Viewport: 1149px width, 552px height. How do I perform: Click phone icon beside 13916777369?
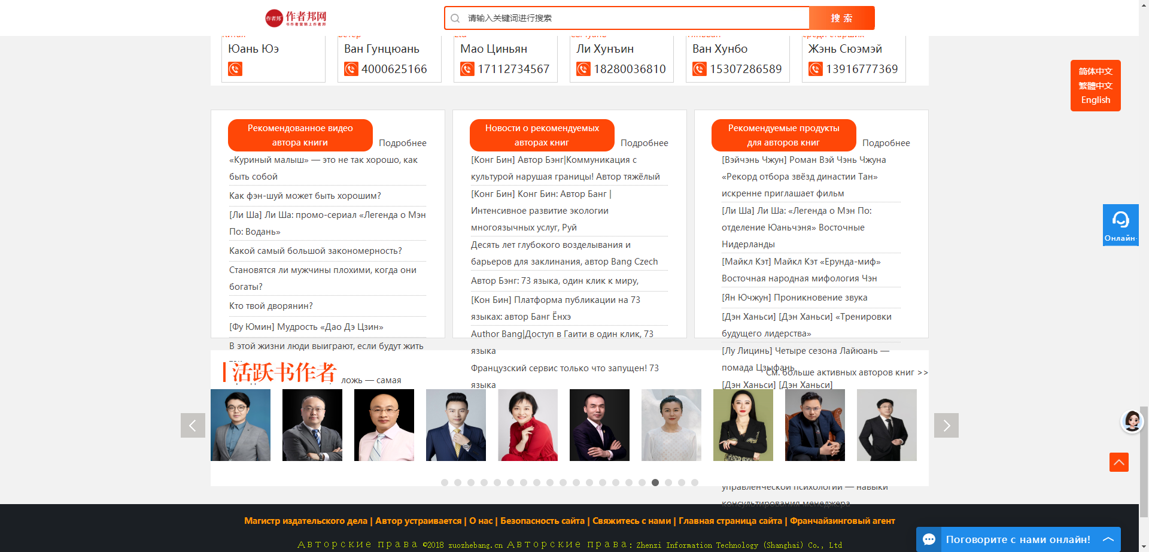coord(816,69)
